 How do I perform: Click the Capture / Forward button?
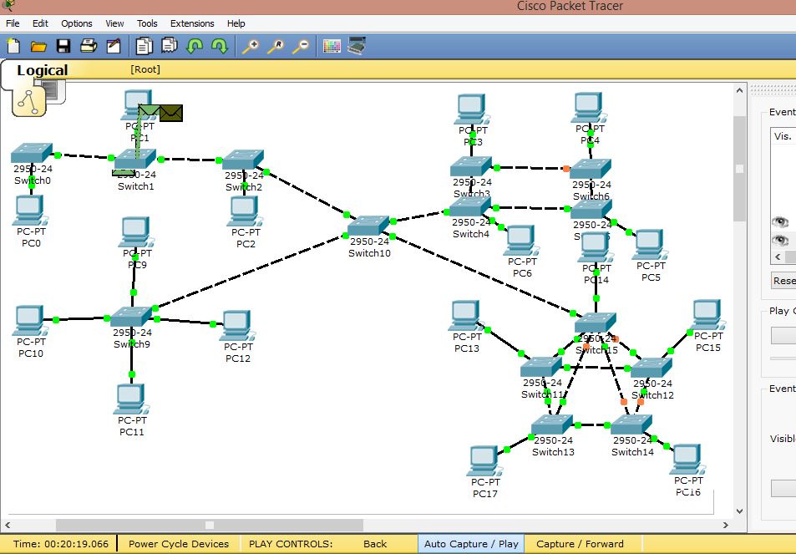click(582, 543)
